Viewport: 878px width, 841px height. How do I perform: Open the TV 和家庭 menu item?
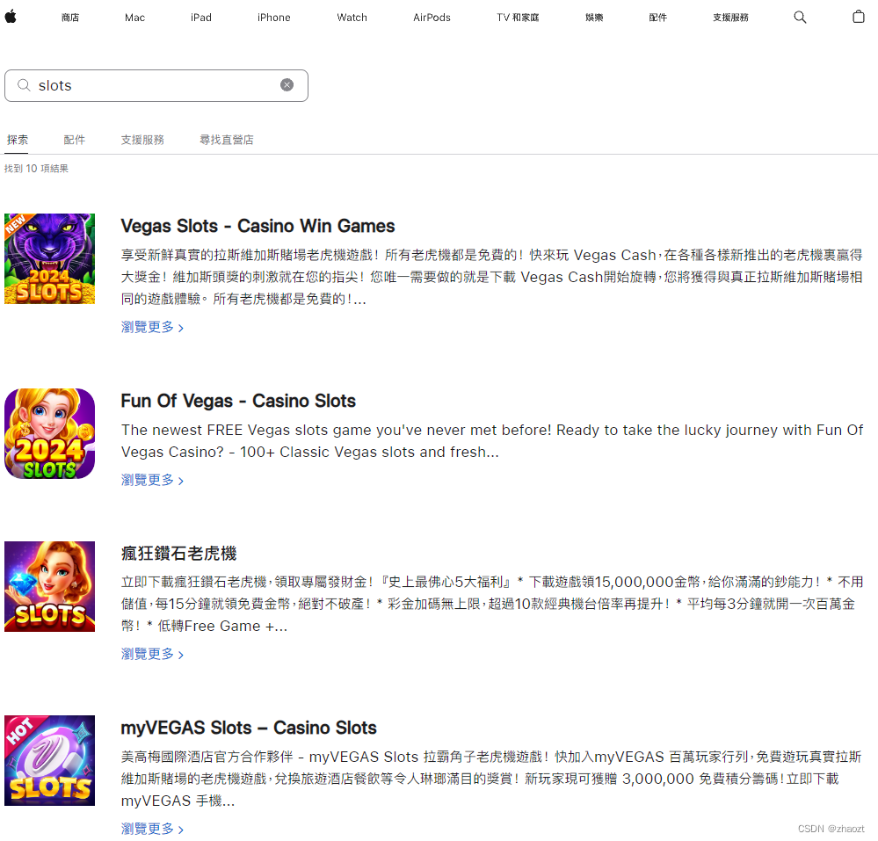click(x=518, y=18)
